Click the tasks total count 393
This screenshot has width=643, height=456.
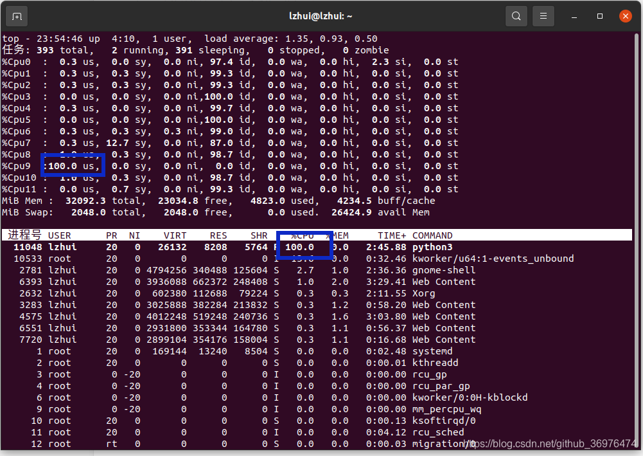[45, 50]
